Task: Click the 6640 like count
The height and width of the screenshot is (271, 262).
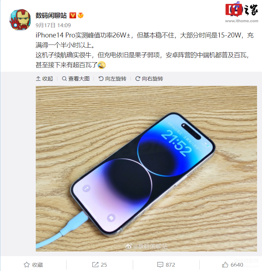Action: pos(237,265)
